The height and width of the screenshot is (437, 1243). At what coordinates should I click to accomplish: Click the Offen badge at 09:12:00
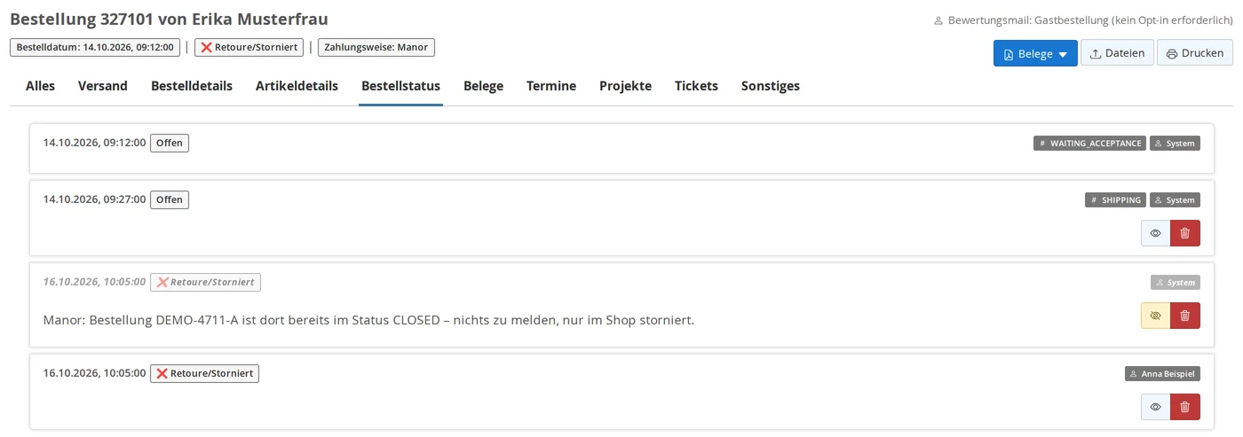170,143
